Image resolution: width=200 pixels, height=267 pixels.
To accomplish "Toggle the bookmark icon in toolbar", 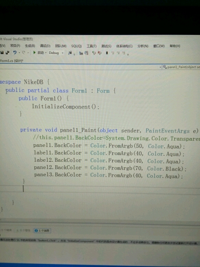I will (x=107, y=53).
